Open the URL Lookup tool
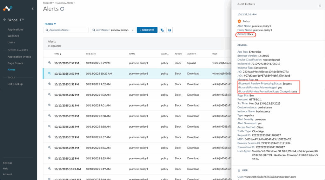 pyautogui.click(x=15, y=84)
